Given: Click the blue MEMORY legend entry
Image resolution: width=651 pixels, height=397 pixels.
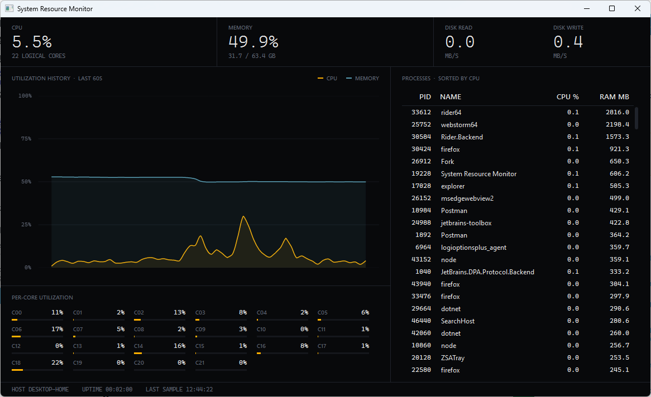Looking at the screenshot, I should [x=362, y=79].
